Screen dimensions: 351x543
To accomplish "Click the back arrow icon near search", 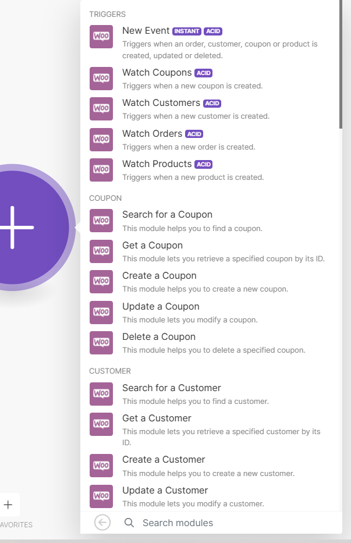I will click(102, 523).
